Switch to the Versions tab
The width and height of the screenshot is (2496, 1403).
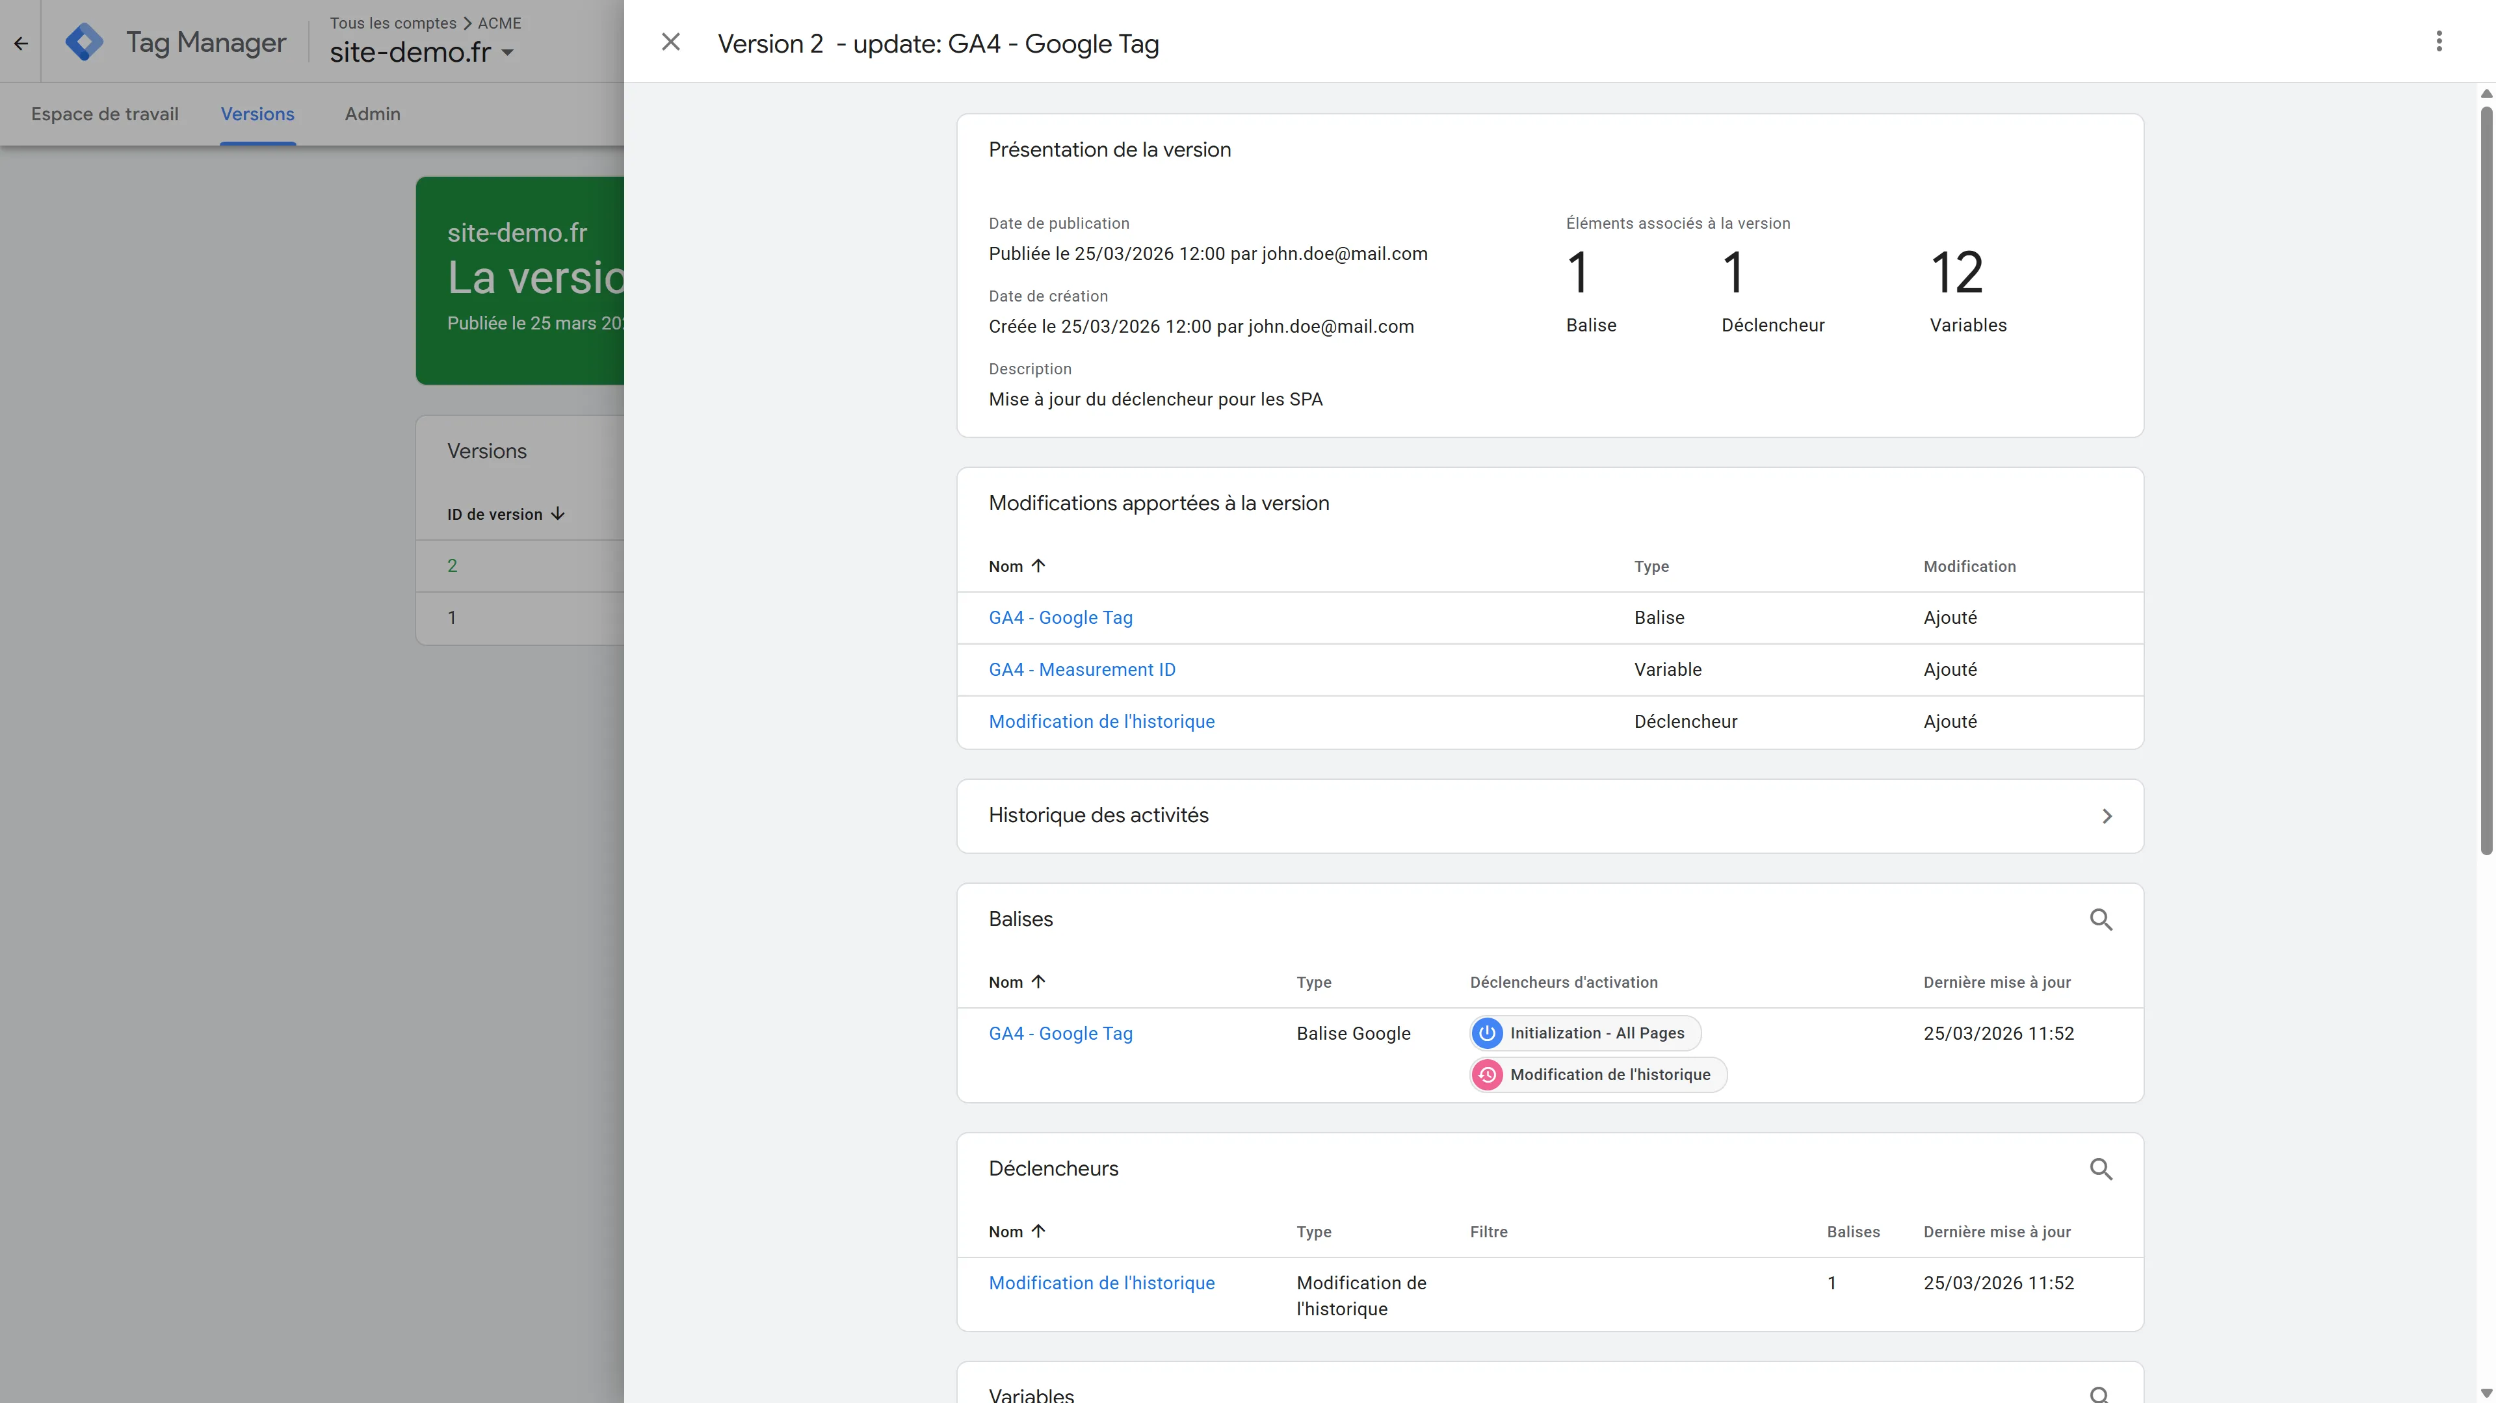click(x=257, y=114)
